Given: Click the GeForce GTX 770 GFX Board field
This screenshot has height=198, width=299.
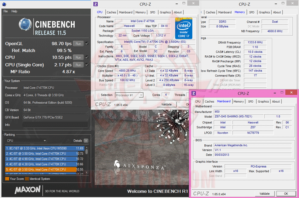Looking at the screenshot, I should (55, 117).
